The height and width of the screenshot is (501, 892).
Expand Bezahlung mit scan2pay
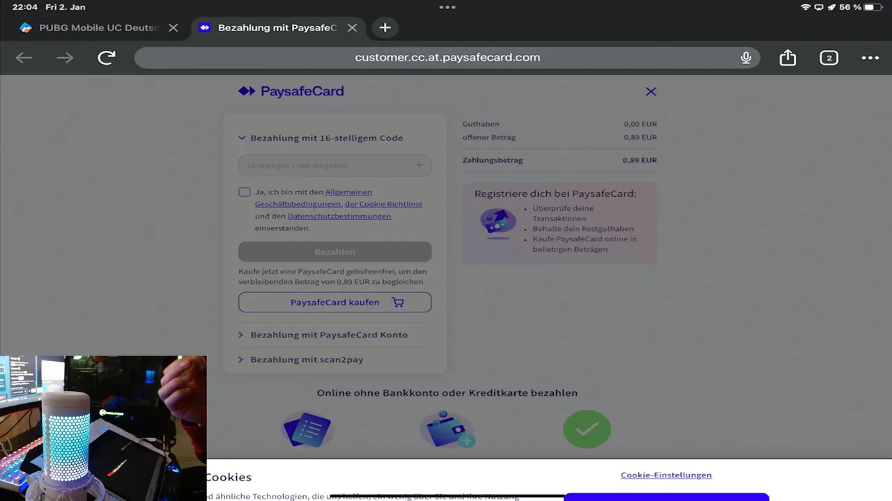click(x=301, y=360)
